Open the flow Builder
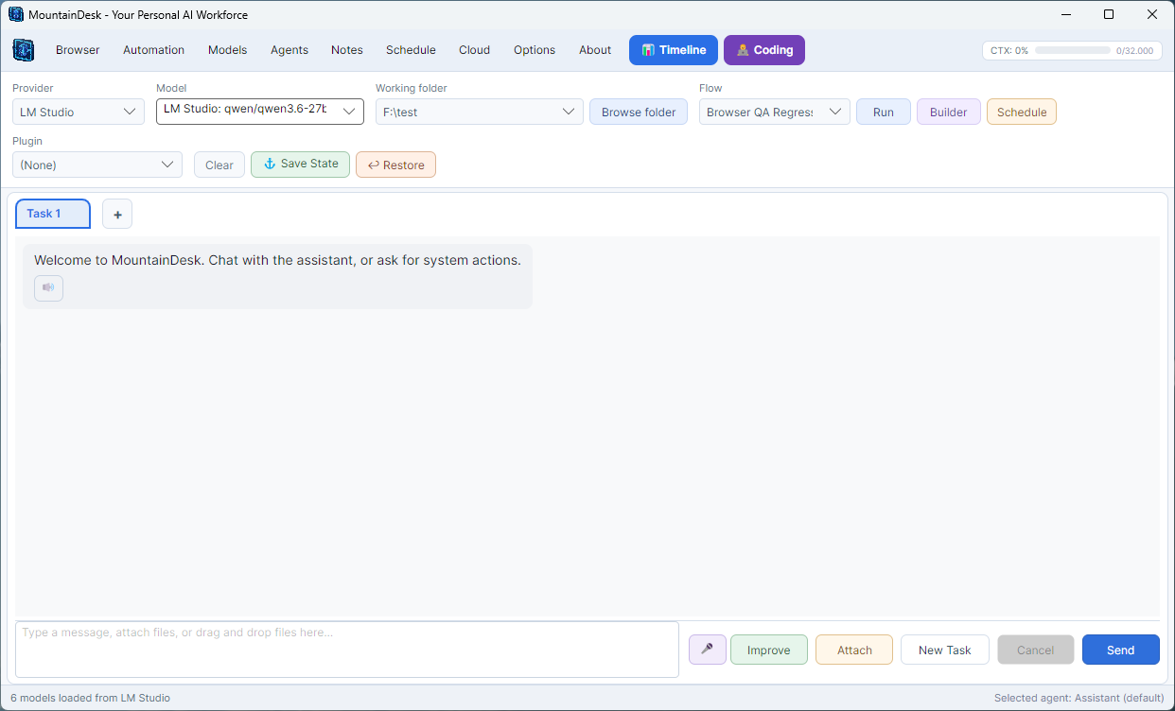This screenshot has width=1175, height=711. click(x=949, y=112)
